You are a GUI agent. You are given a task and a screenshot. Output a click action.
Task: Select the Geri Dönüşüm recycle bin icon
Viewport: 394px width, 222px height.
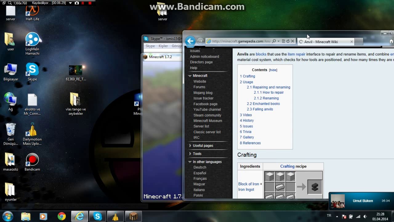coord(11,134)
